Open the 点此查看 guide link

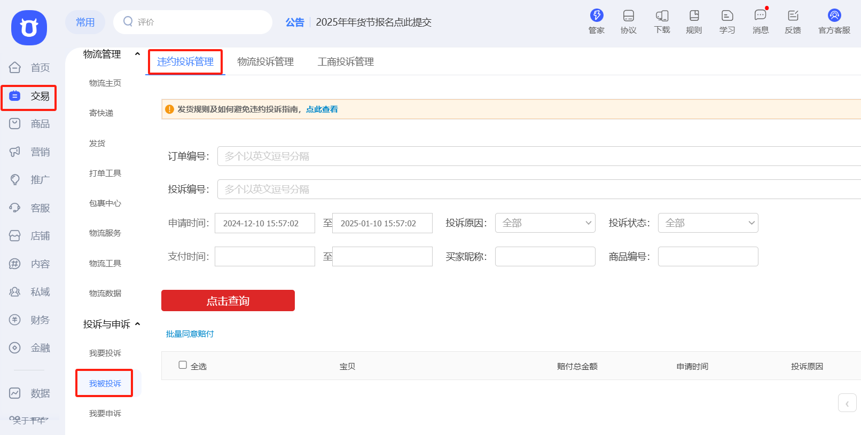click(x=322, y=109)
